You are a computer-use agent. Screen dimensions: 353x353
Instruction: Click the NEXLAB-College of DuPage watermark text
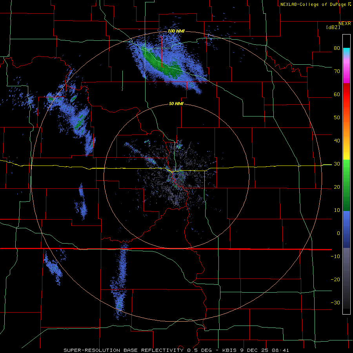click(315, 4)
